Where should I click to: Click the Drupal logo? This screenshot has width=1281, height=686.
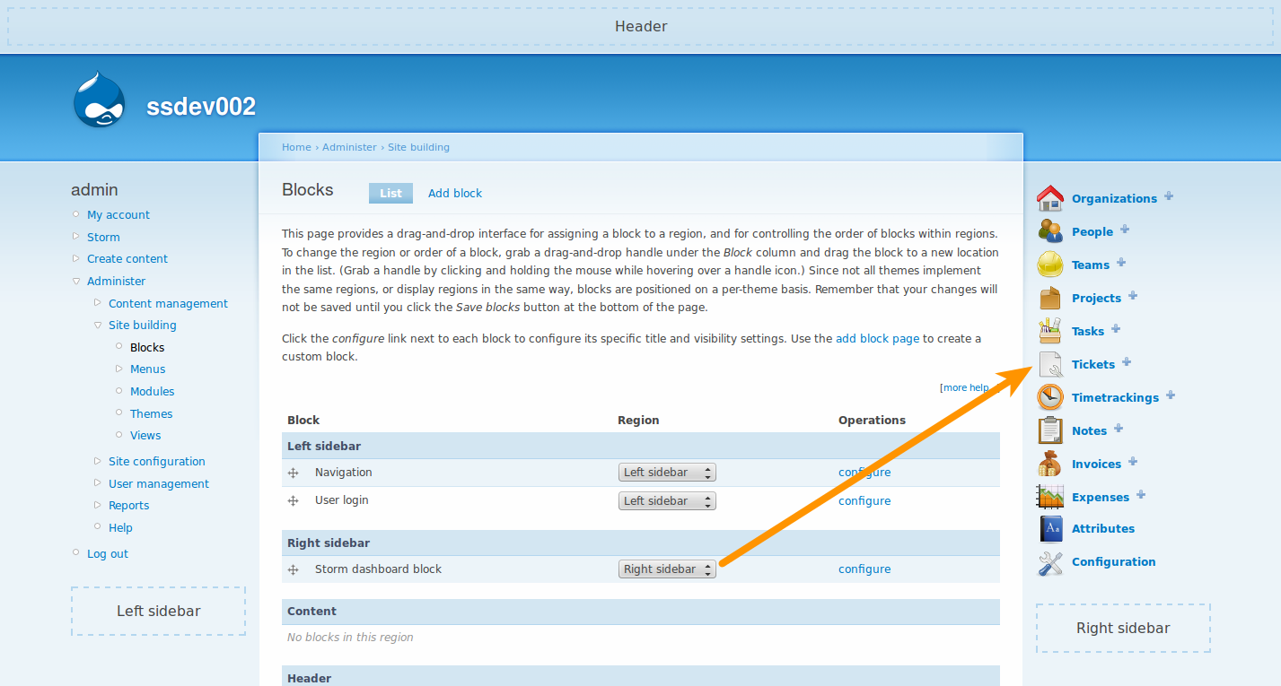(100, 100)
